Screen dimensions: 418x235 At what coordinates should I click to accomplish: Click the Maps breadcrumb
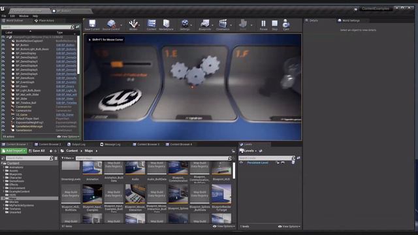coord(89,151)
